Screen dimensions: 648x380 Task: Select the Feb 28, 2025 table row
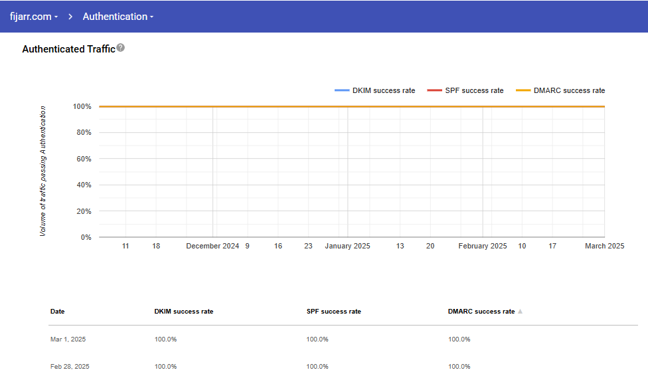(70, 367)
